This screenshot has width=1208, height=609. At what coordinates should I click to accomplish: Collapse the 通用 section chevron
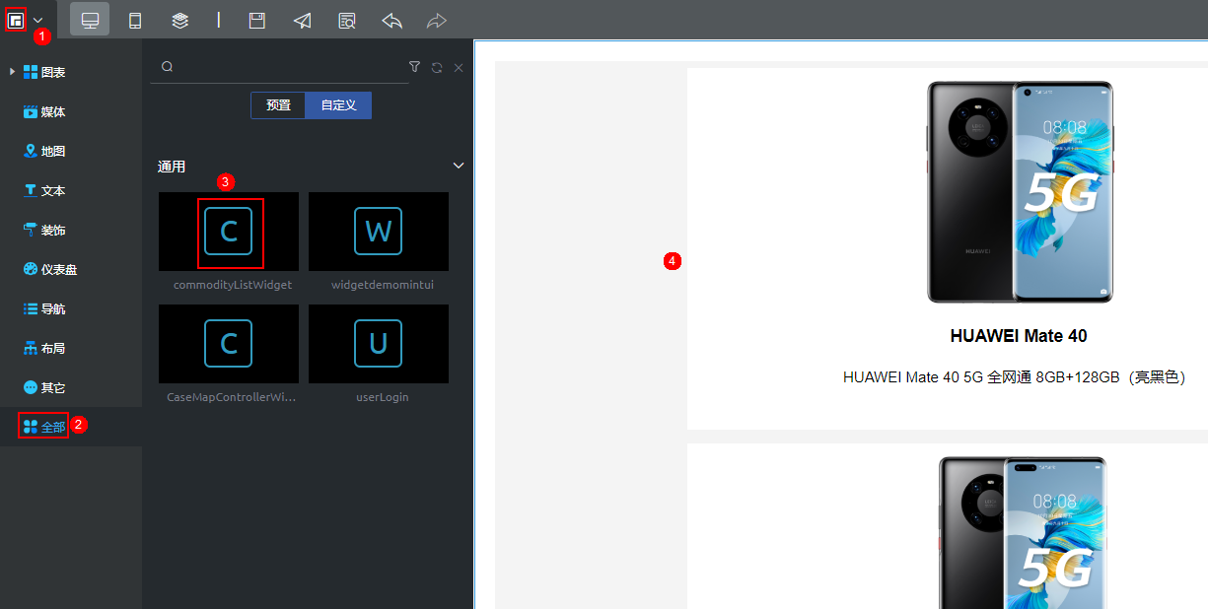(459, 166)
